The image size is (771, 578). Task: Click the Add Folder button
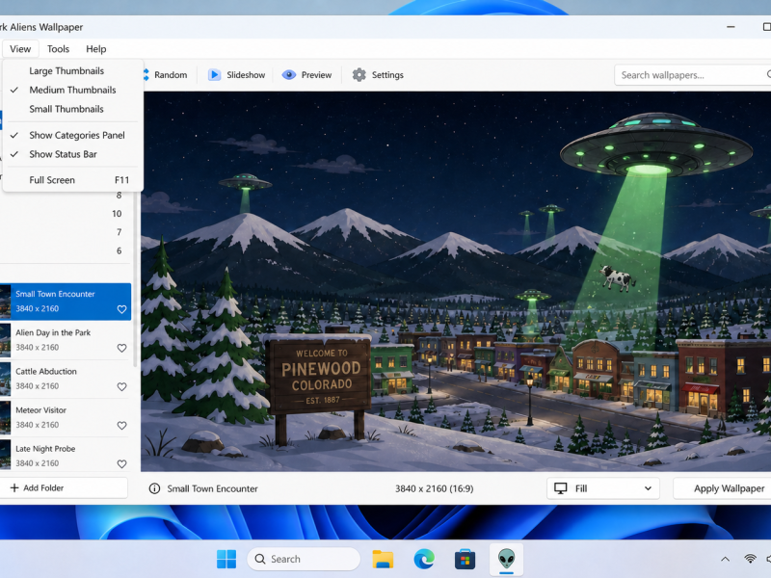point(63,488)
